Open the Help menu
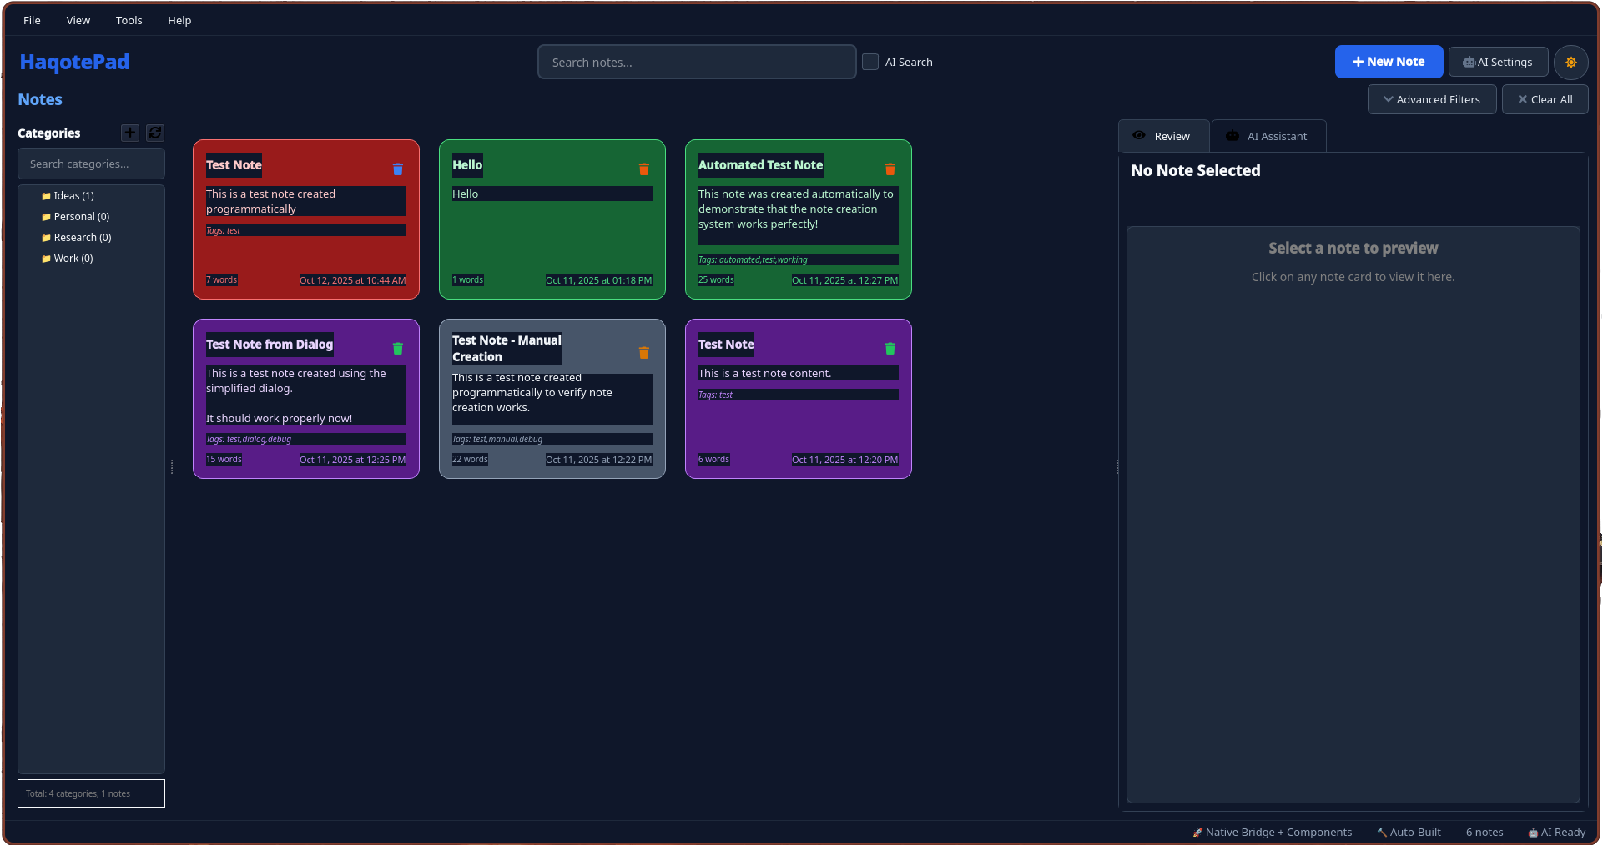 [x=179, y=20]
